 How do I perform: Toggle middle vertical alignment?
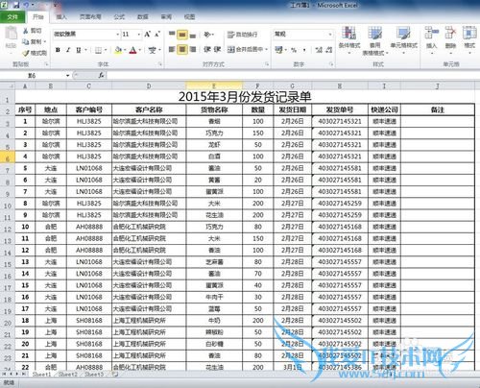pyautogui.click(x=182, y=34)
